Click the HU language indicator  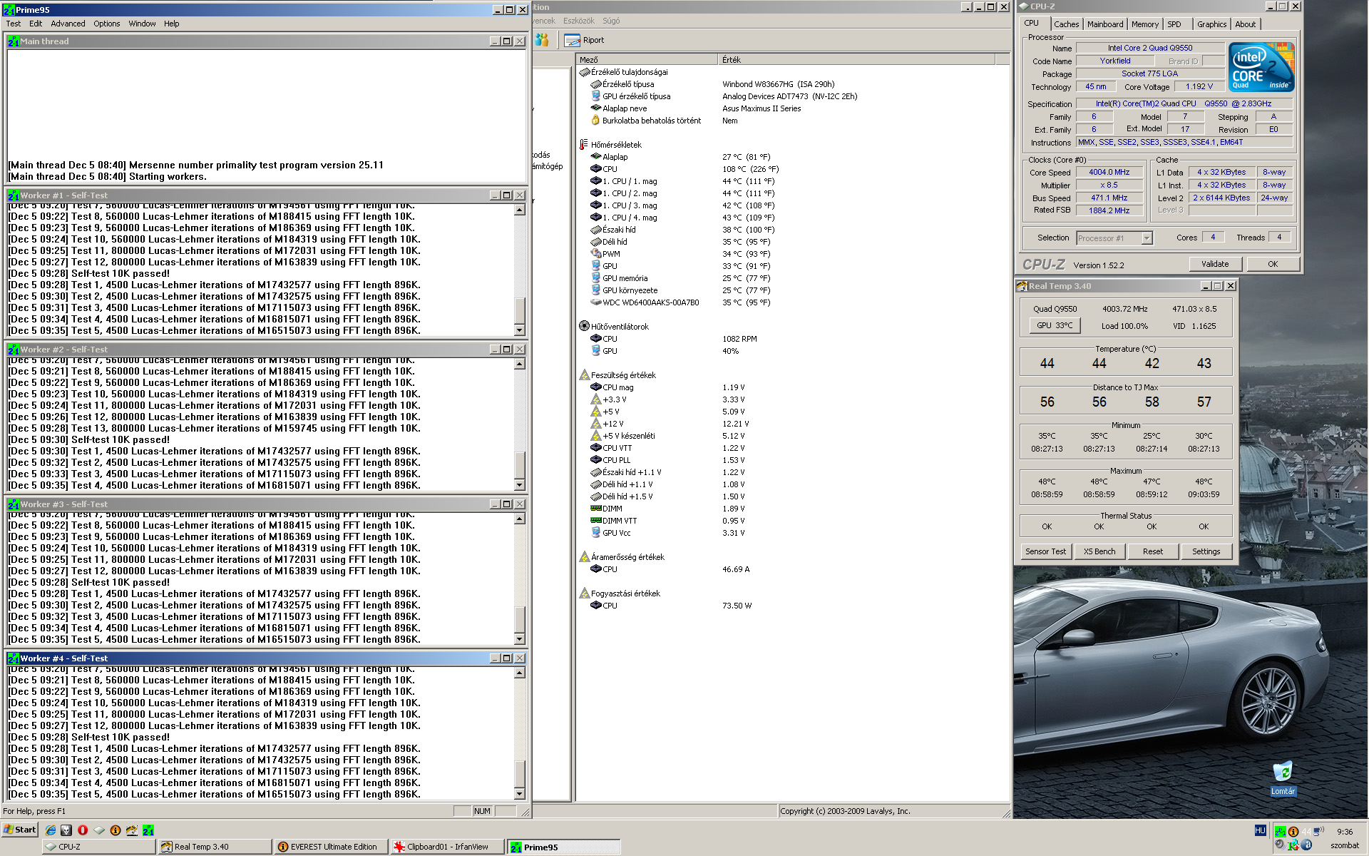(x=1260, y=830)
